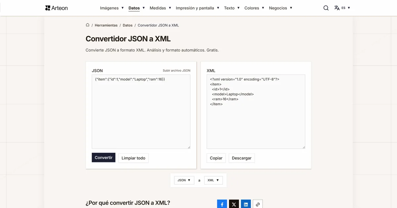The image size is (397, 208).
Task: Expand the Datos menu arrow
Action: tap(144, 8)
